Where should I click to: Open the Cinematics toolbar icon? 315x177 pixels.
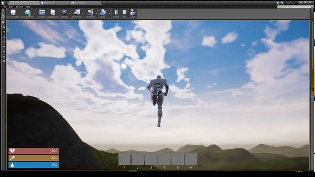[x=90, y=14]
